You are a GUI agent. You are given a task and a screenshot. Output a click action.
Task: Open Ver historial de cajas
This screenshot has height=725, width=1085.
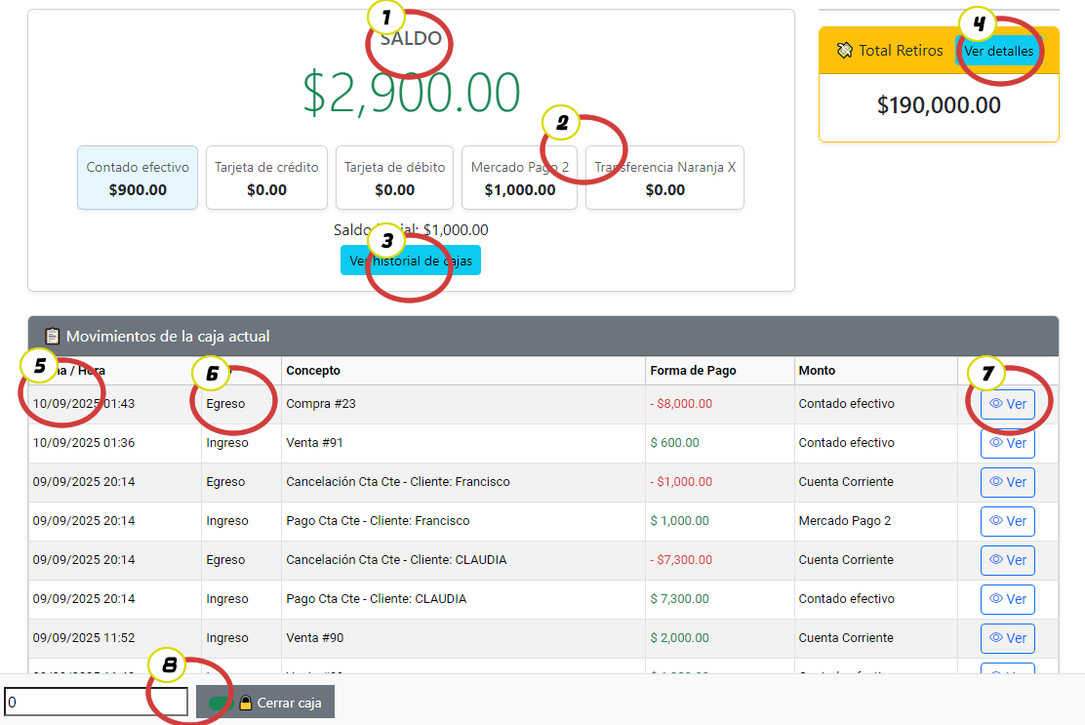pos(411,261)
